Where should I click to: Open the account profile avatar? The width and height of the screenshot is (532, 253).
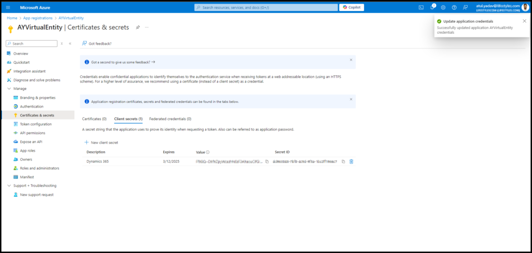click(x=526, y=7)
